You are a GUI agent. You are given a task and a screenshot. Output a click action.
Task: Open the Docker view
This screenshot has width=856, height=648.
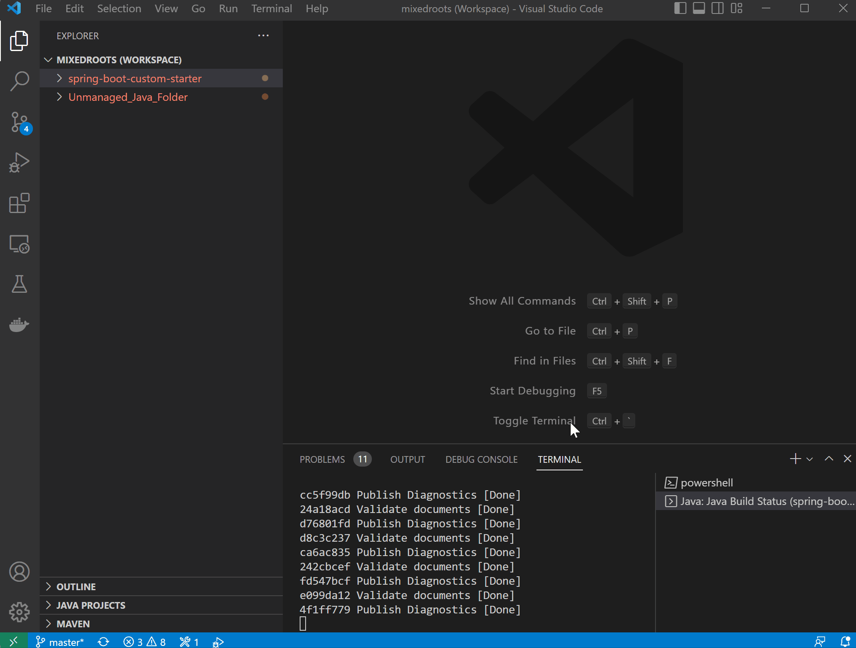pyautogui.click(x=19, y=325)
